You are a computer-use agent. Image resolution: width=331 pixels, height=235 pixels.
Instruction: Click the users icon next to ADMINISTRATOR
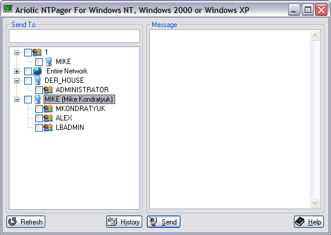(48, 90)
